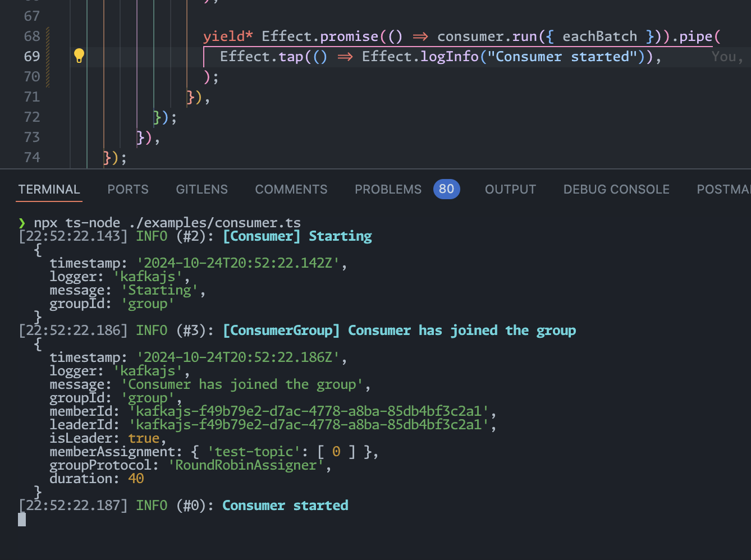
Task: Click line number 74 in the gutter
Action: pyautogui.click(x=32, y=158)
